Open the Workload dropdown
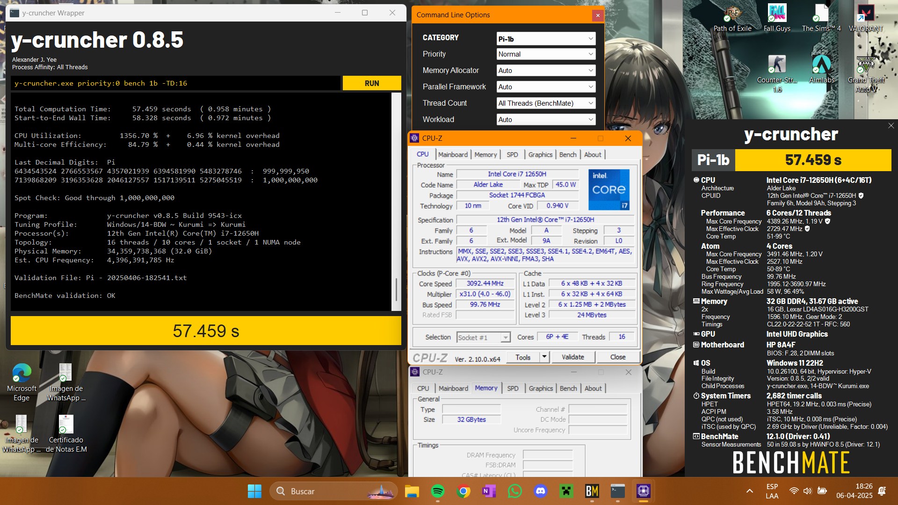The width and height of the screenshot is (898, 505). (546, 120)
